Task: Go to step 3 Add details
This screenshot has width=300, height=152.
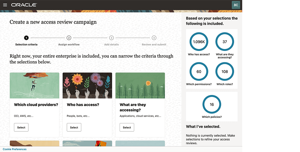Action: click(111, 38)
